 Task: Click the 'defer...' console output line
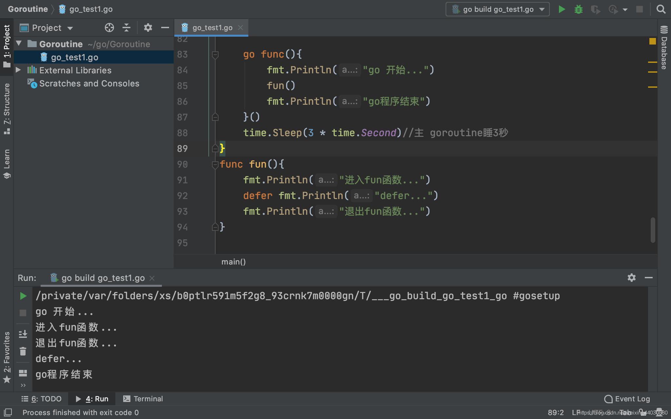click(58, 359)
